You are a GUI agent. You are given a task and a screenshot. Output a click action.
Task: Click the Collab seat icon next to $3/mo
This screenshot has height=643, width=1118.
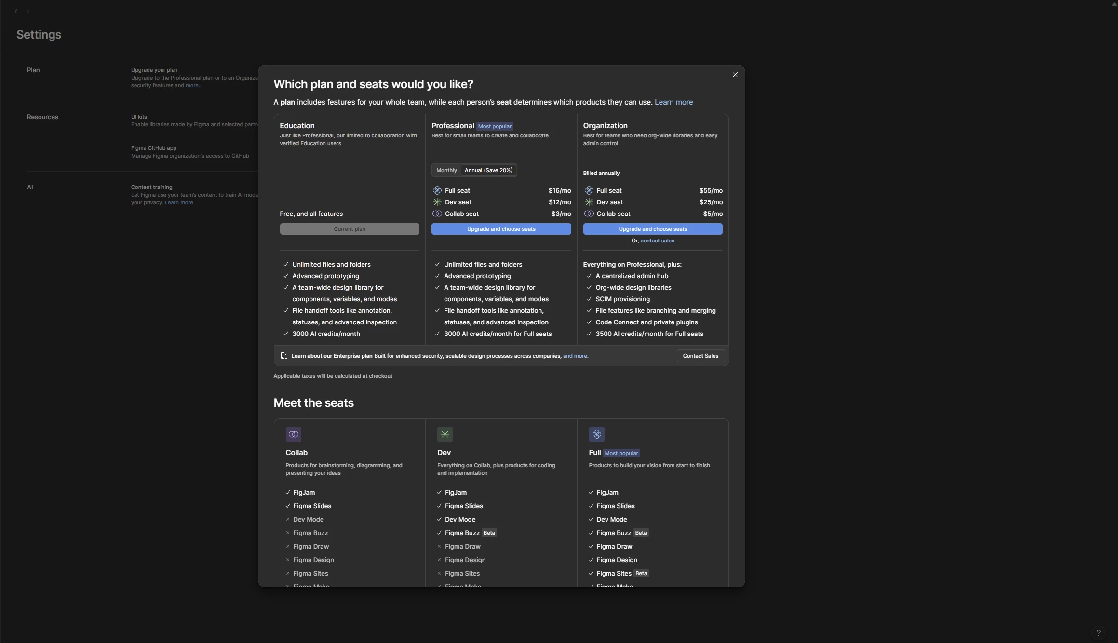(x=437, y=214)
